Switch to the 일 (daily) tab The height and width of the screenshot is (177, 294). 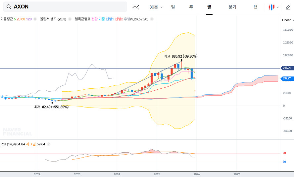click(173, 7)
